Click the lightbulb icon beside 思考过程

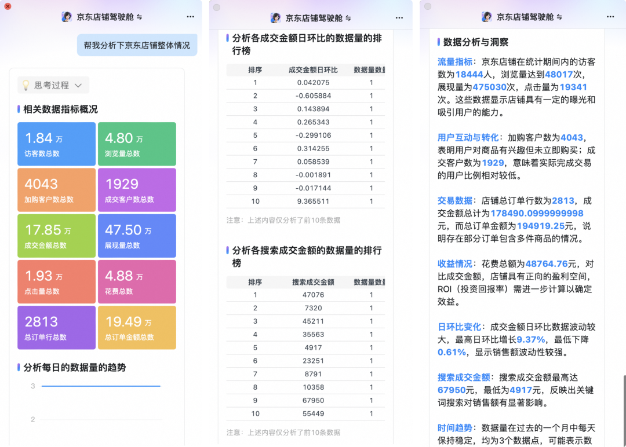click(x=26, y=85)
